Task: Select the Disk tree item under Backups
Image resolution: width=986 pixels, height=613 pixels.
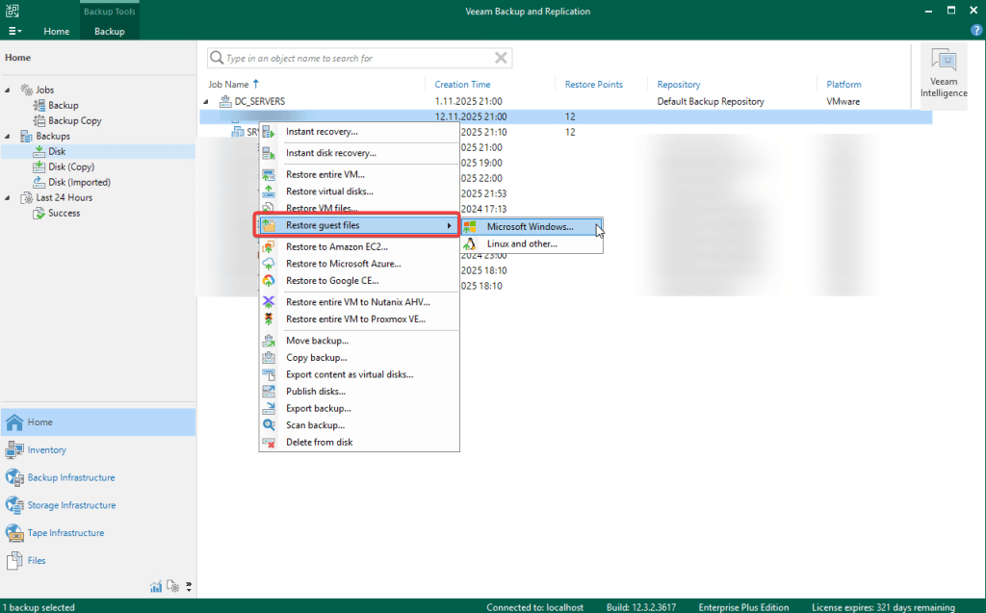Action: pyautogui.click(x=57, y=151)
